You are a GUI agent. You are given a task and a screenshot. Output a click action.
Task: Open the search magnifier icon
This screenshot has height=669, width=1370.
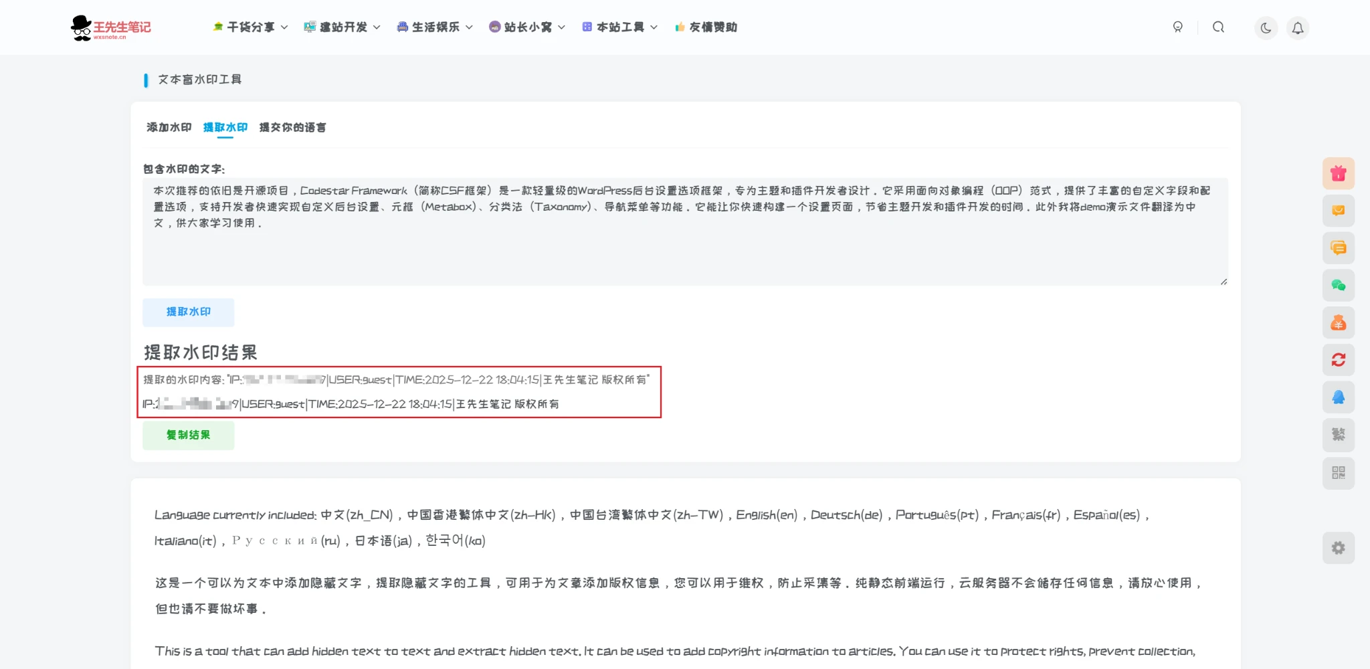coord(1218,27)
